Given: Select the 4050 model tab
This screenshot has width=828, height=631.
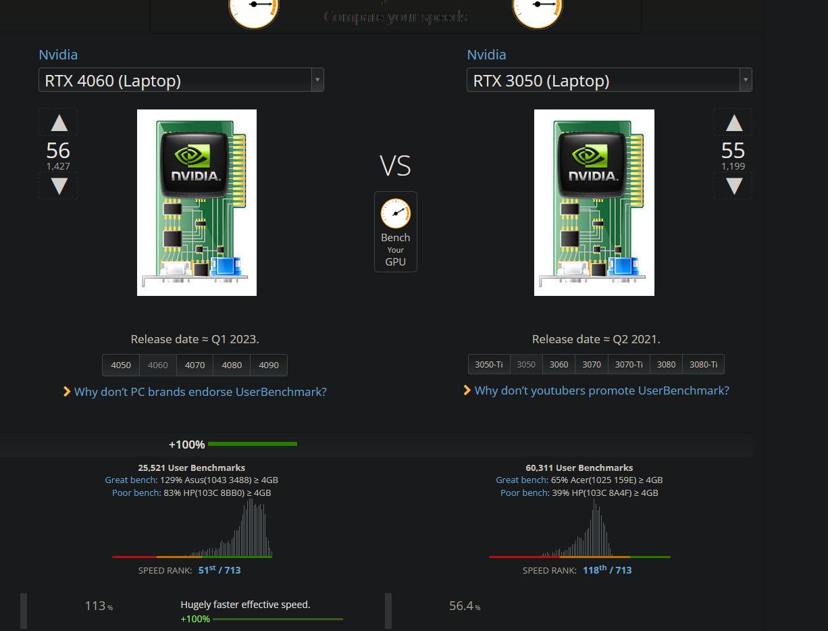Looking at the screenshot, I should pos(121,365).
